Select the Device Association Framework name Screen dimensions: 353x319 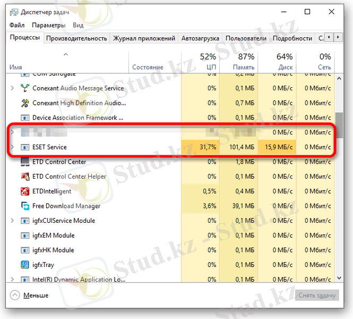[x=78, y=117]
